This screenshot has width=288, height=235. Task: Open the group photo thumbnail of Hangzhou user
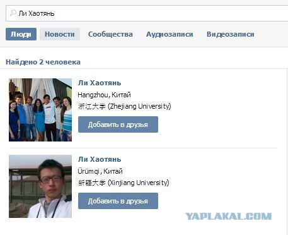coord(40,110)
